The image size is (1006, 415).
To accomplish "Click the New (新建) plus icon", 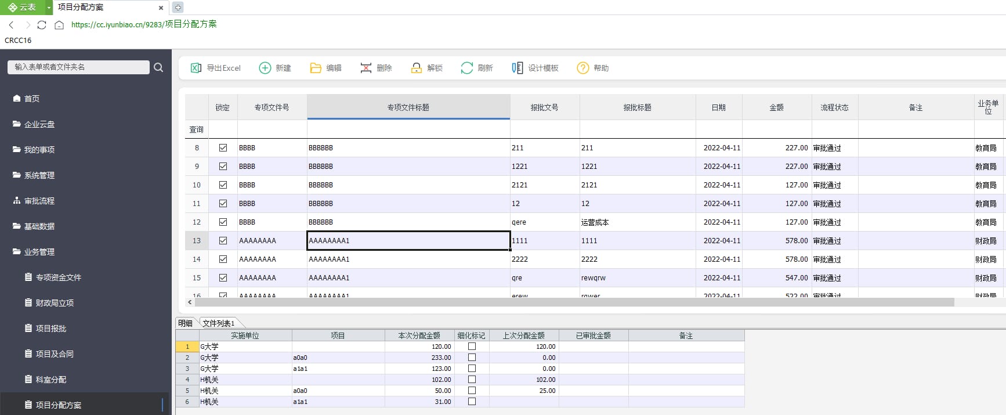I will coord(265,68).
